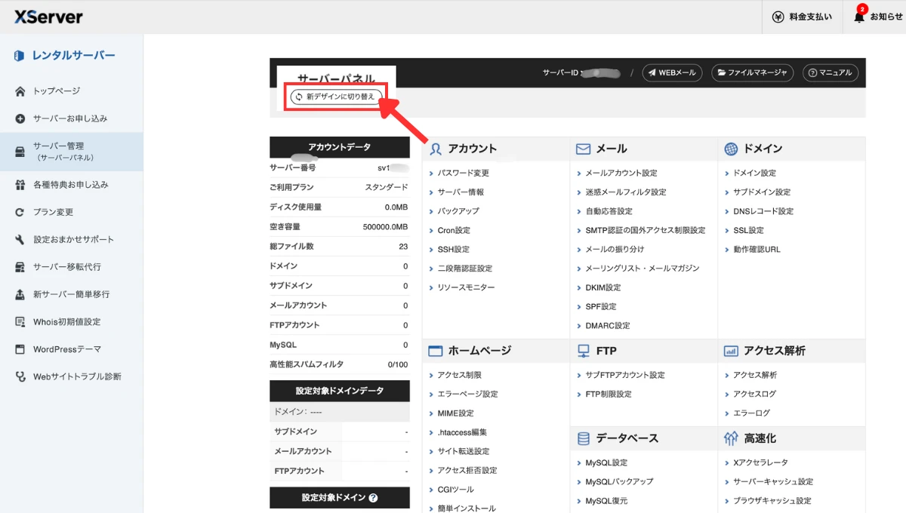Image resolution: width=906 pixels, height=513 pixels.
Task: Click the plus icon beside サーバーお申し込み
Action: click(x=20, y=118)
